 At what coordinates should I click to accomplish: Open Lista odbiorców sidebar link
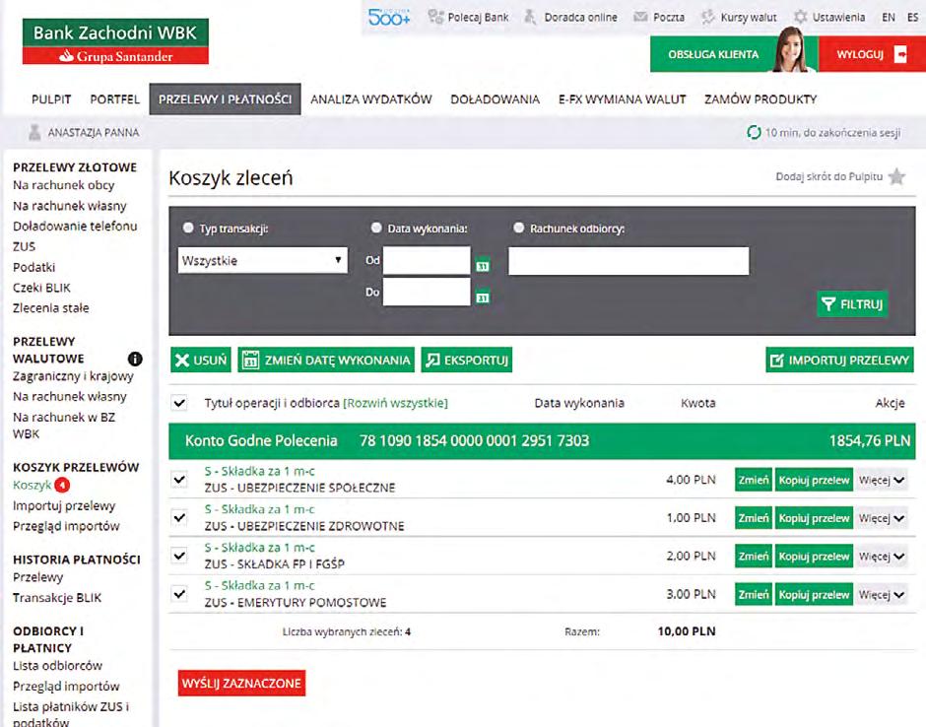[x=57, y=666]
